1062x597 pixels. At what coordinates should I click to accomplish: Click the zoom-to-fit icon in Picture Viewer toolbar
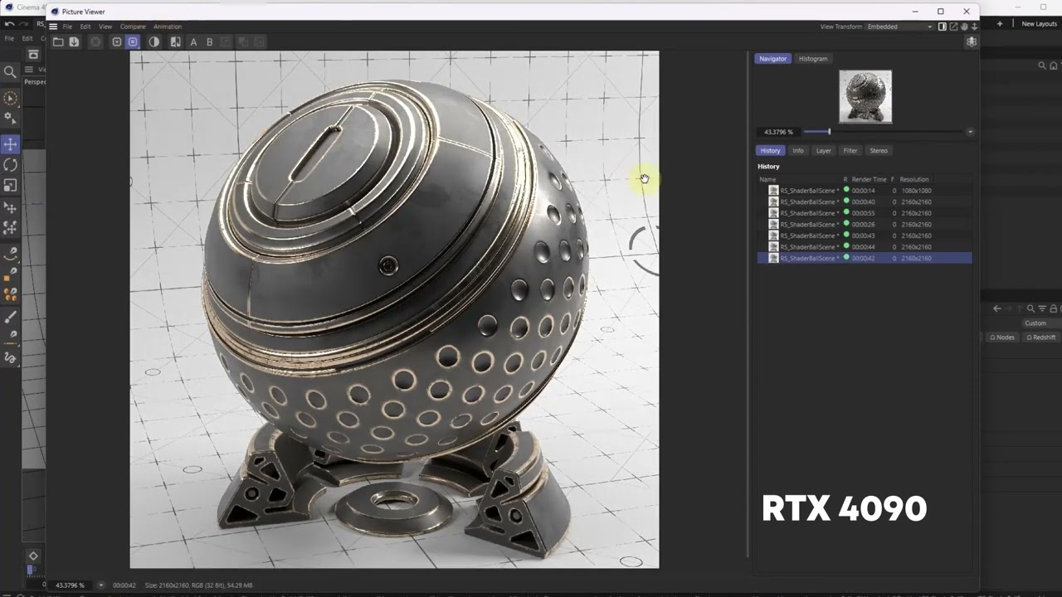pos(116,41)
